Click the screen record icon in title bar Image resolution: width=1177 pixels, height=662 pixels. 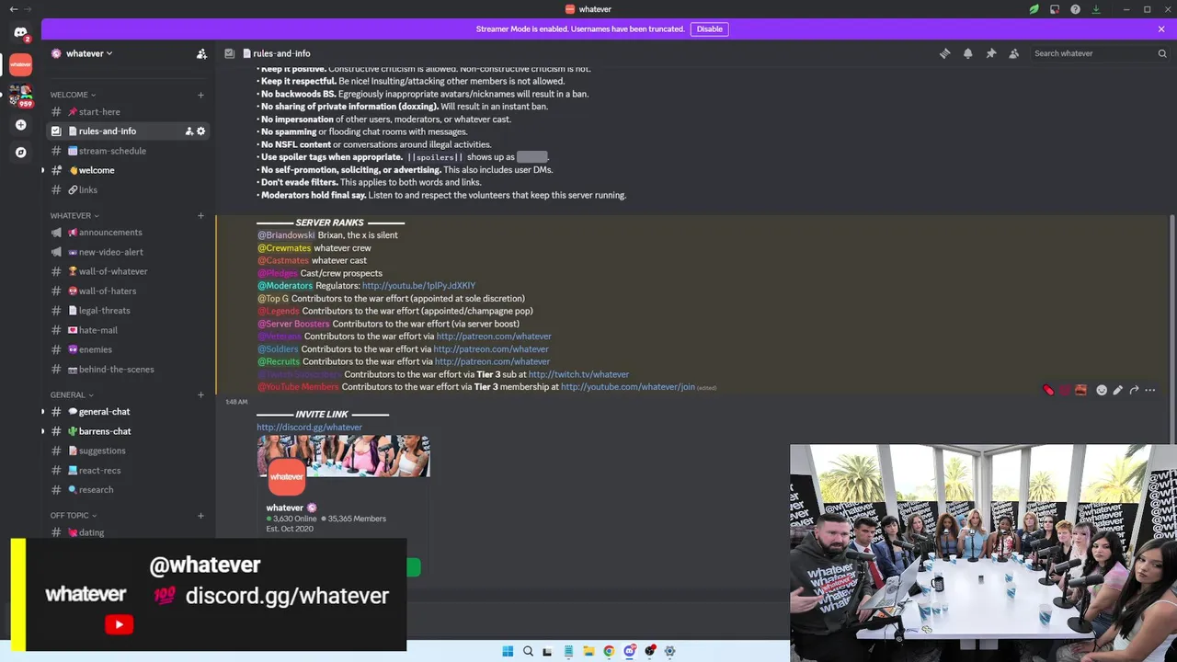click(1055, 9)
